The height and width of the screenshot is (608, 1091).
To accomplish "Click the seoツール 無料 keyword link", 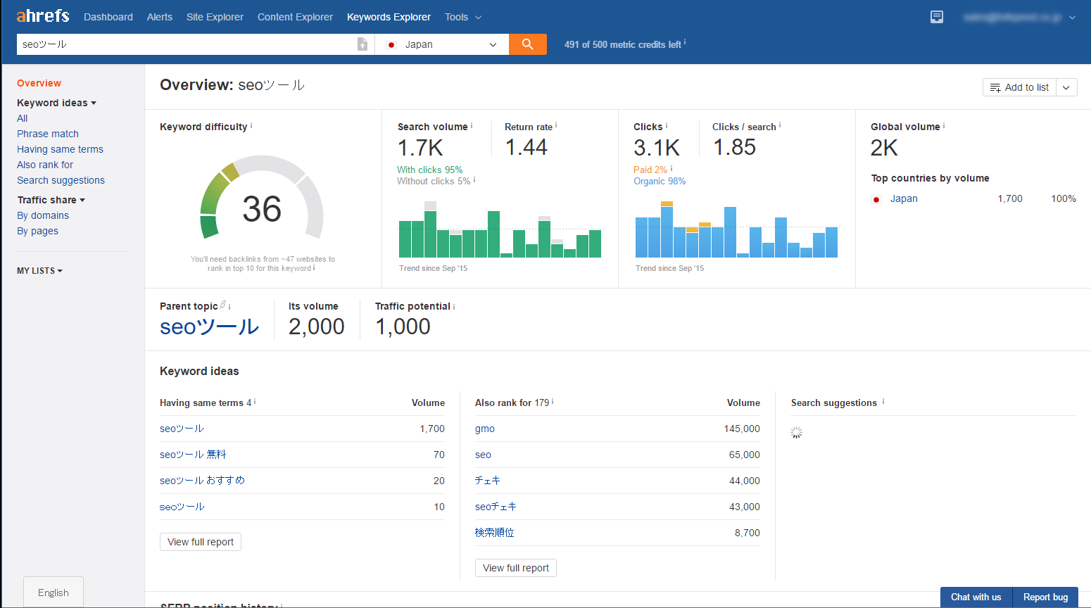I will [x=193, y=455].
